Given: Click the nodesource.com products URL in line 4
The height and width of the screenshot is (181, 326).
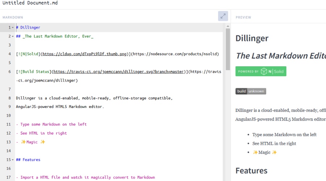Looking at the screenshot, I should click(175, 54).
